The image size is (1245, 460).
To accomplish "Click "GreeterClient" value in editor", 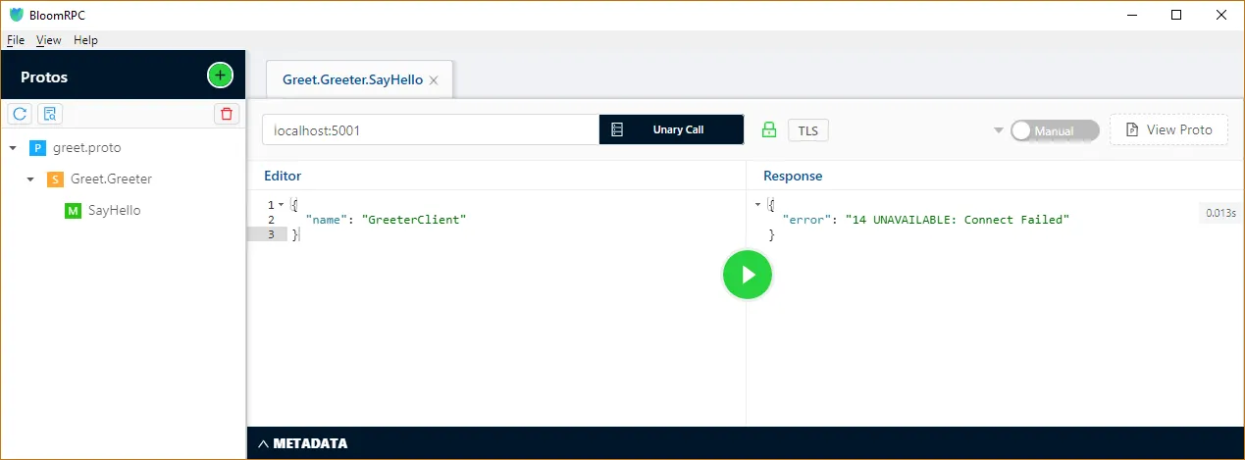I will click(415, 220).
